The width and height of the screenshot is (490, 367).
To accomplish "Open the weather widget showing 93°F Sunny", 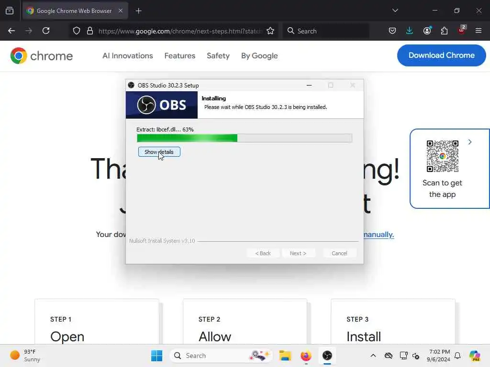I will click(x=25, y=356).
